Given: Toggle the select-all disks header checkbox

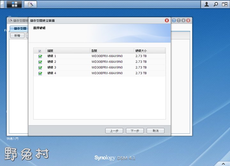Looking at the screenshot, I should coord(40,51).
